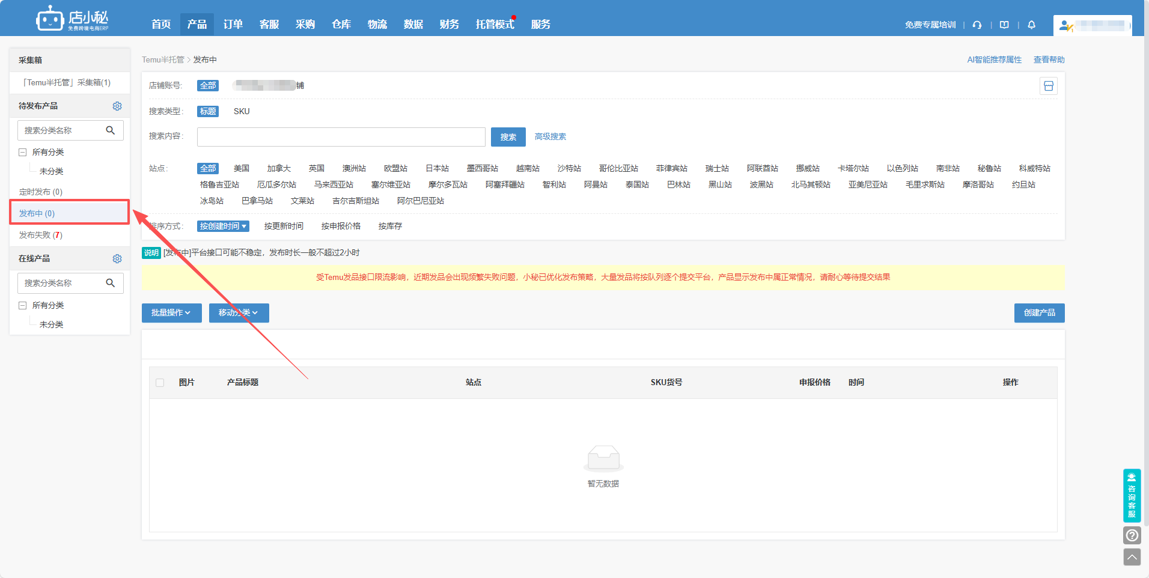
Task: Click gear icon beside 在线产品
Action: point(117,258)
